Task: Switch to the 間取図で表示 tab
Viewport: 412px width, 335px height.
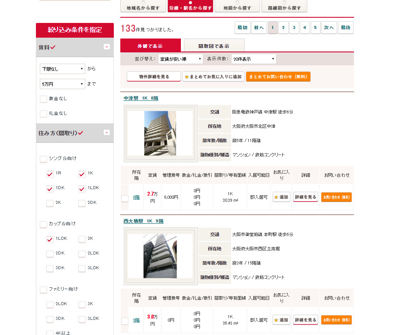Action: point(214,45)
